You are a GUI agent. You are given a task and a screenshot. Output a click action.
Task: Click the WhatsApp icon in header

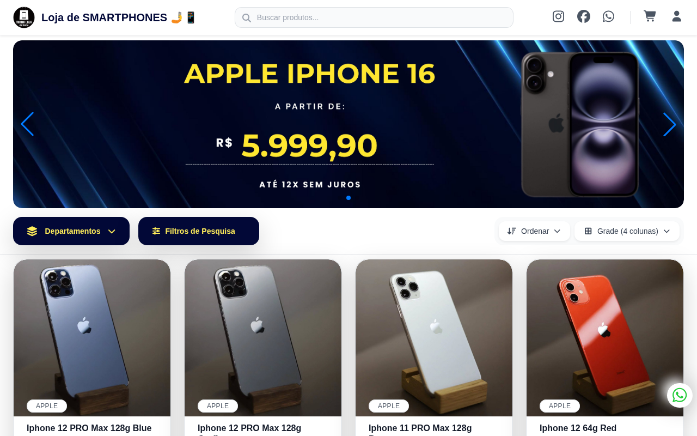click(x=608, y=16)
